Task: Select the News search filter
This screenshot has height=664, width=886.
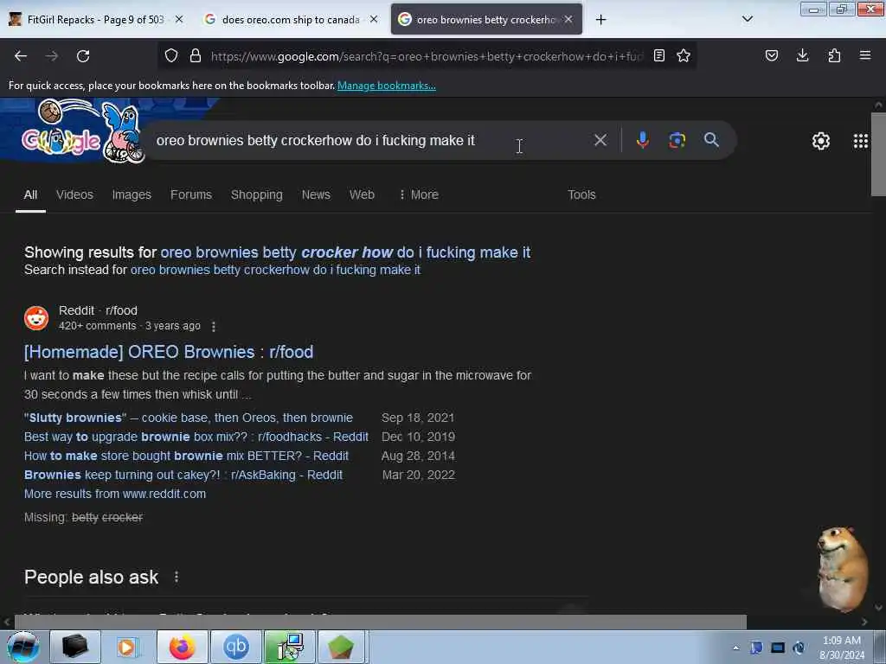Action: 316,195
